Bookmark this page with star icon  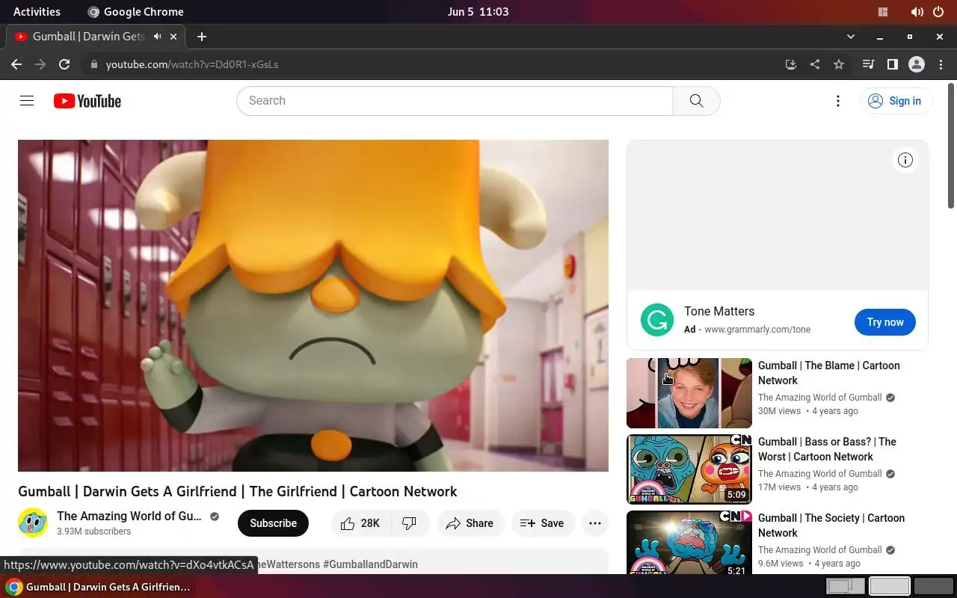pyautogui.click(x=839, y=64)
